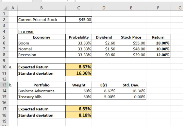Select column C header

coord(79,8)
